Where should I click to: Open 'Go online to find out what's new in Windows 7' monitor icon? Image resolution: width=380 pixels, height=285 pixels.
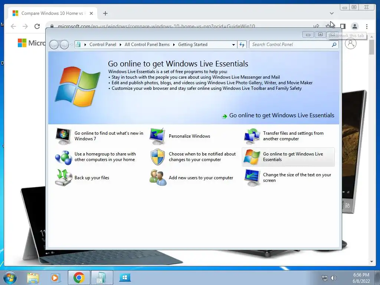(63, 136)
